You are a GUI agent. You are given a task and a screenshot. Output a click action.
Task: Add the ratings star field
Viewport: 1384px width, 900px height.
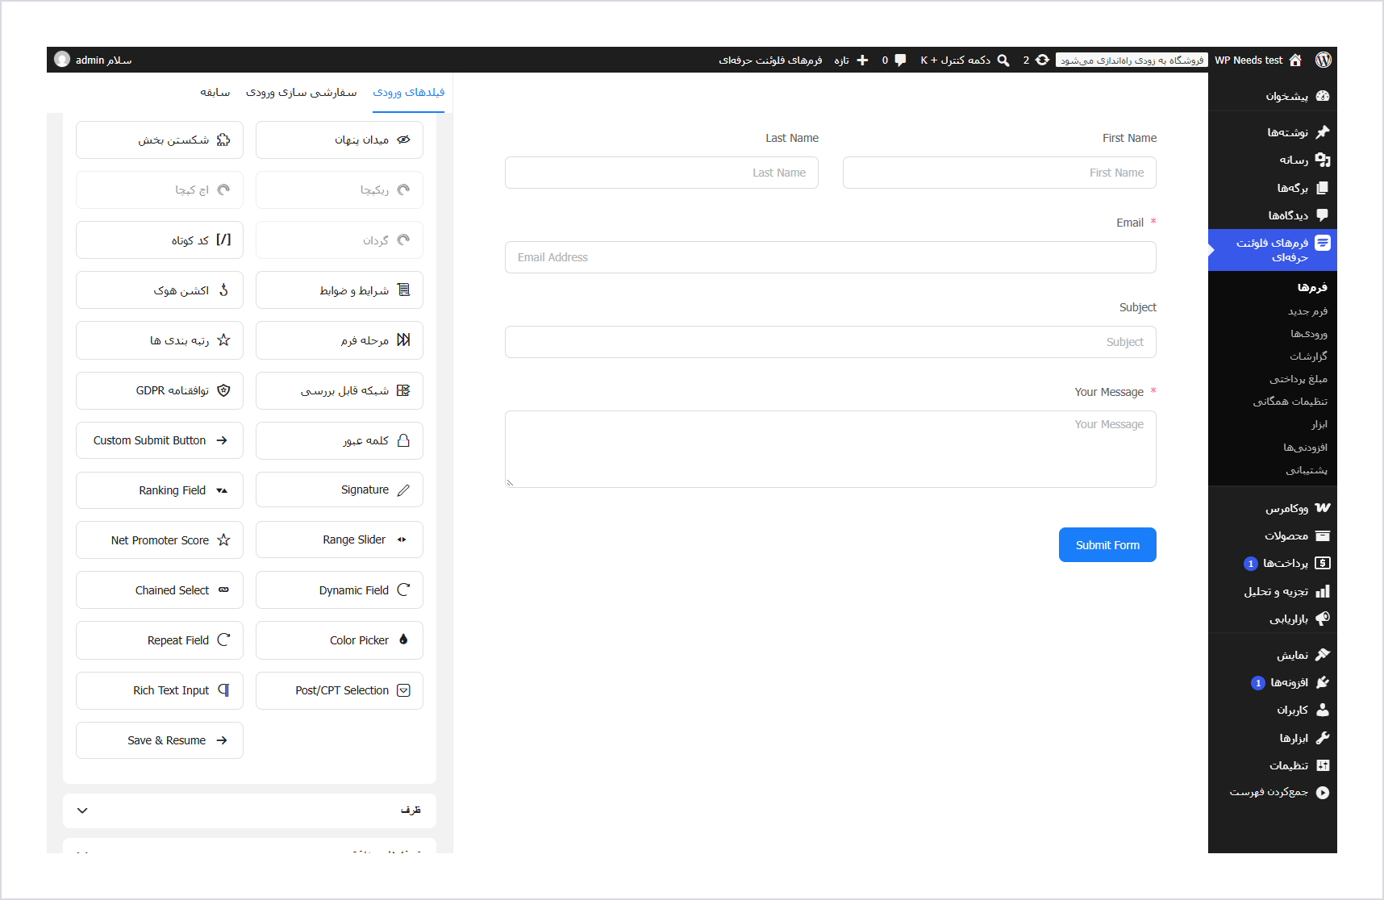[160, 340]
